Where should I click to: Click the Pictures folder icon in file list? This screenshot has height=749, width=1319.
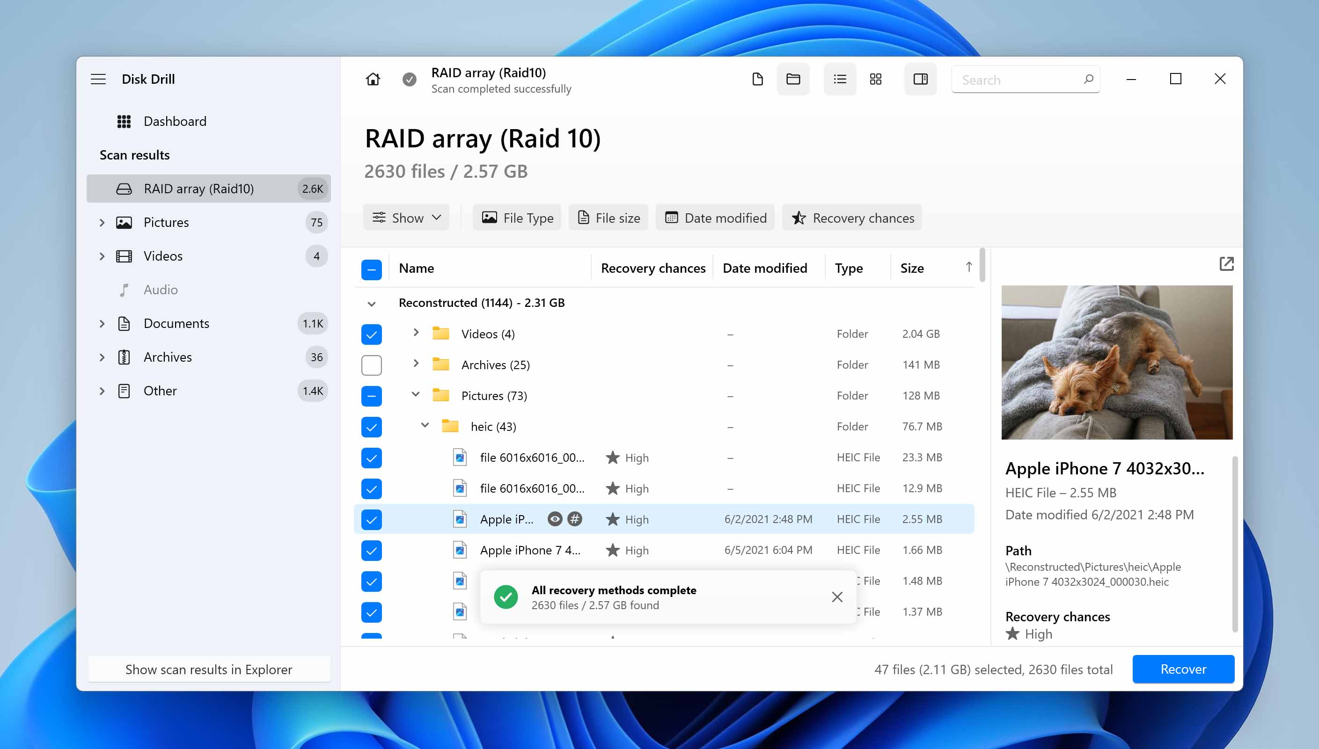[440, 395]
